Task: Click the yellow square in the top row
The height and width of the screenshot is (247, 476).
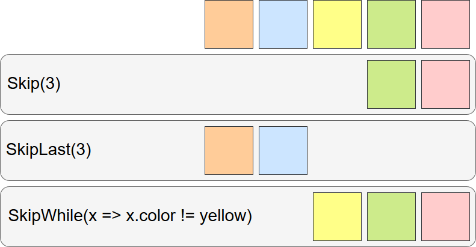Action: 337,24
